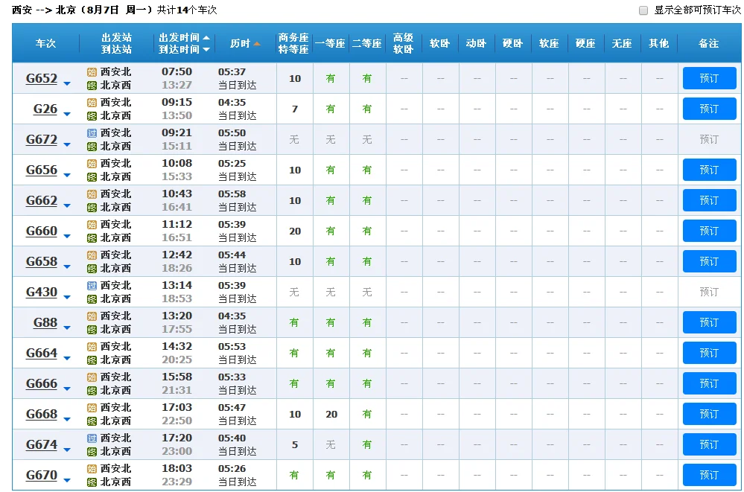Viewport: 744px width, 492px height.
Task: Expand the G652 train details dropdown
Action: pos(66,82)
